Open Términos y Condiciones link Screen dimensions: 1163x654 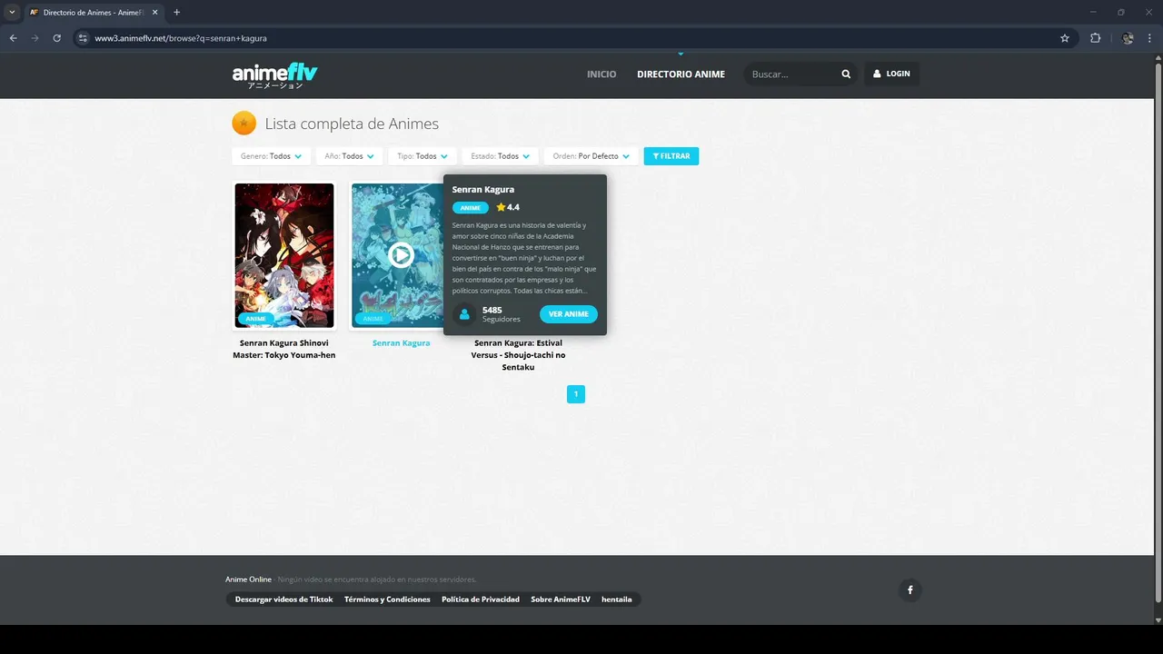[x=387, y=599]
